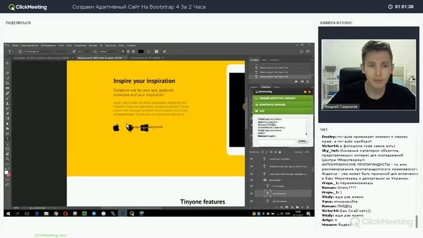Click the ClickMeeting logo in header
Screen dimensions: 423x238
28,7
